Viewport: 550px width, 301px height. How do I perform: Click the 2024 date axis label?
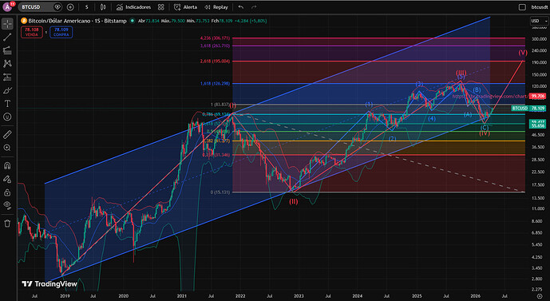(358, 296)
